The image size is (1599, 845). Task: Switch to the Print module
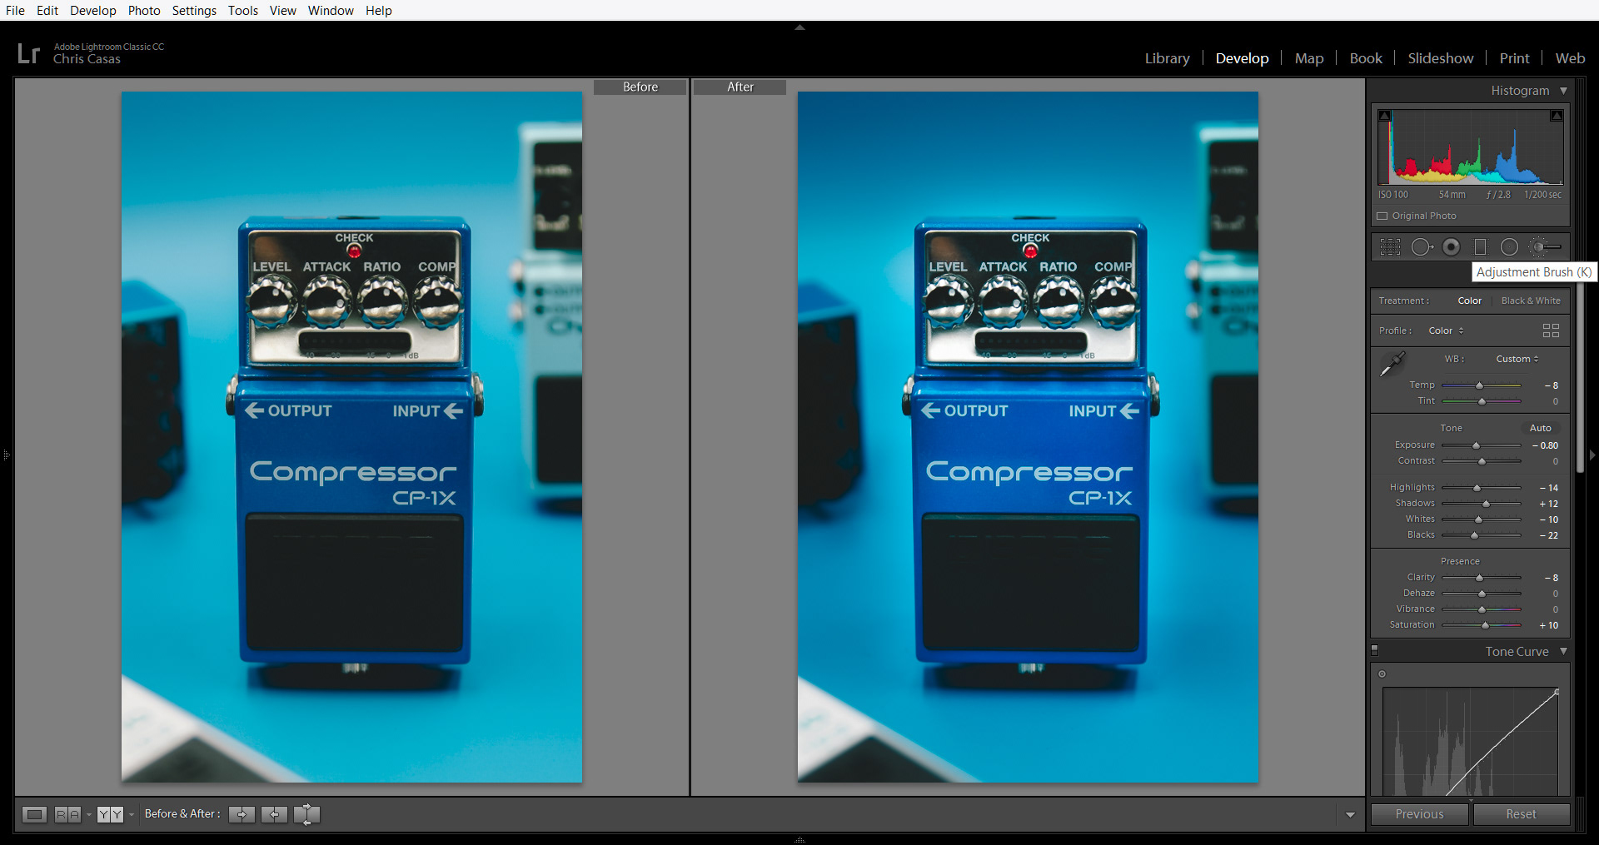point(1514,58)
